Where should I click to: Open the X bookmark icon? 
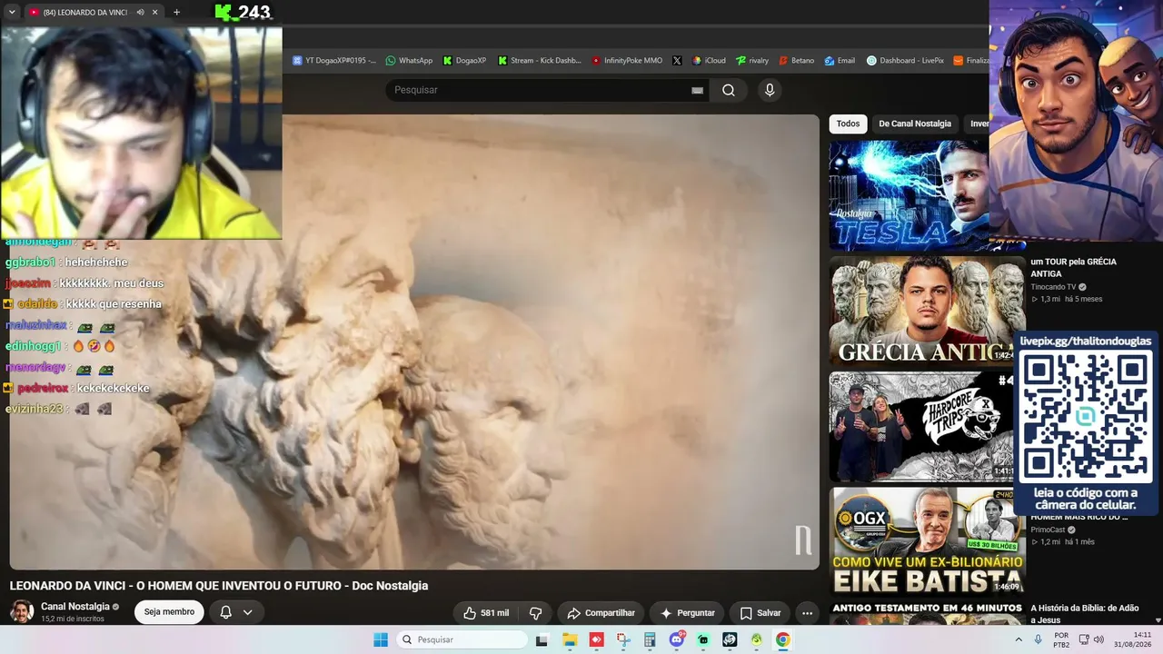(x=677, y=61)
